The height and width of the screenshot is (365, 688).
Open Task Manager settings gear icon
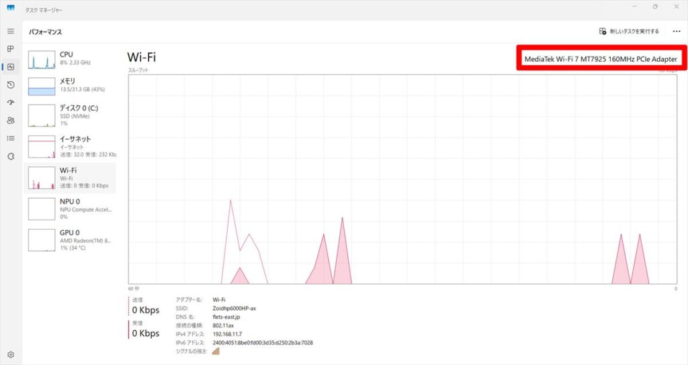tap(10, 354)
